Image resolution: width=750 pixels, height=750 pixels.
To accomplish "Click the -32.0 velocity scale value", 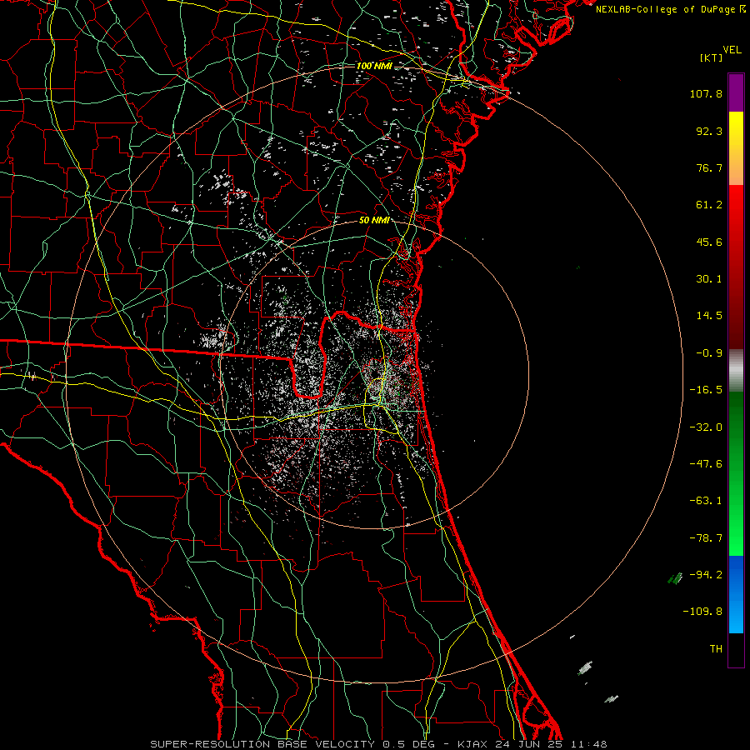I will click(x=706, y=427).
